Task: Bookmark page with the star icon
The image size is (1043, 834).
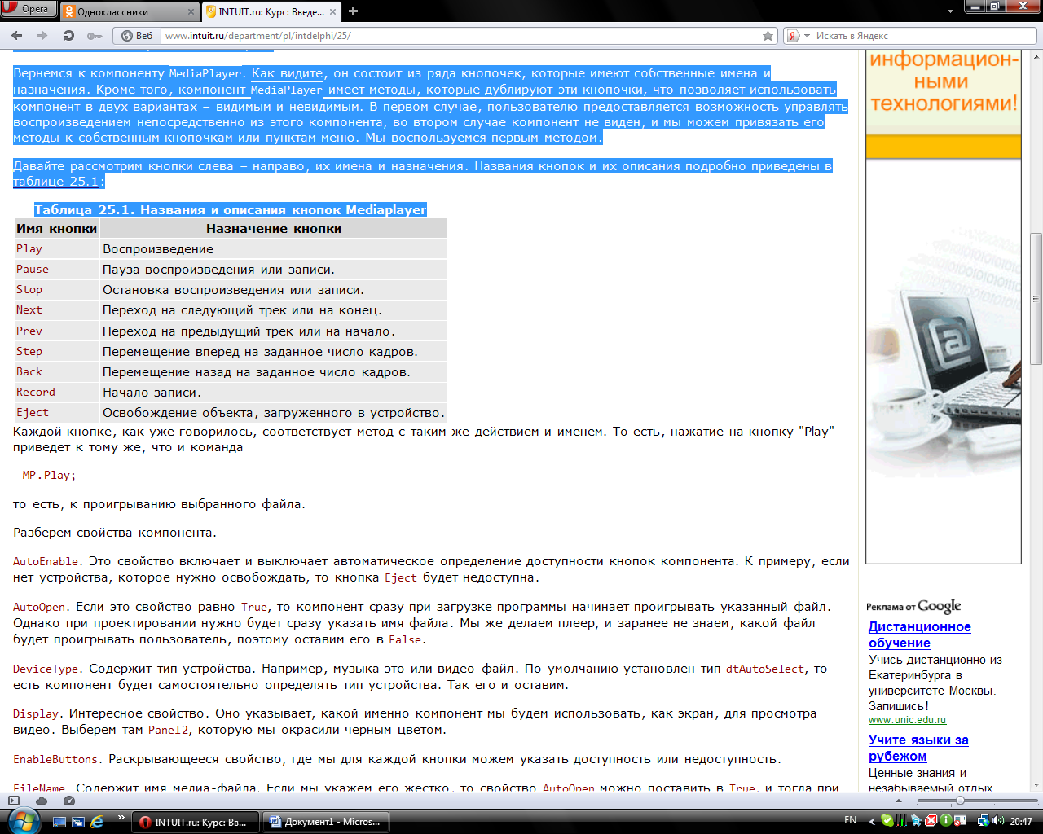Action: (x=768, y=36)
